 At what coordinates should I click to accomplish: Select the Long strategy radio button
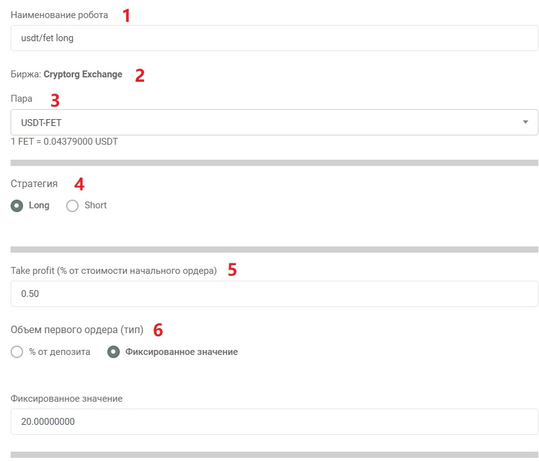[x=17, y=206]
